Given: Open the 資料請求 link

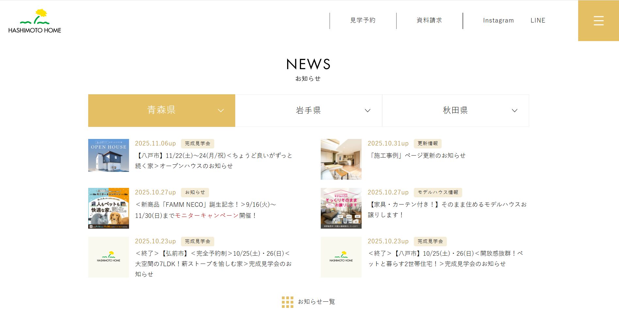Looking at the screenshot, I should coord(429,21).
